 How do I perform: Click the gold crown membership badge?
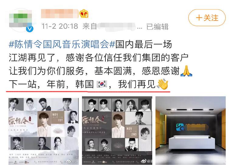84,14
